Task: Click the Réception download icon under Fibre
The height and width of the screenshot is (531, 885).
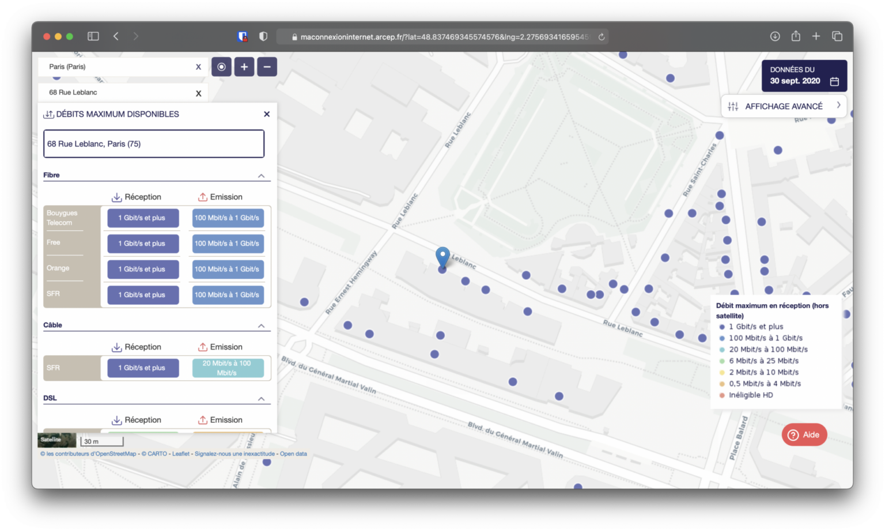Action: click(x=116, y=198)
